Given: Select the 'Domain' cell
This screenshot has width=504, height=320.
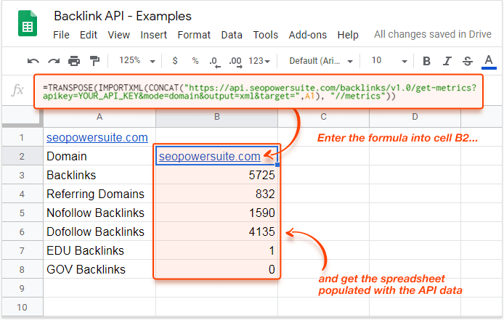Looking at the screenshot, I should tap(99, 156).
